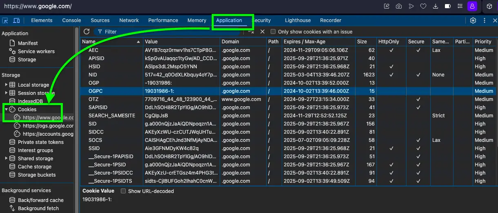
Task: Select the NID cookie row
Action: click(x=288, y=75)
